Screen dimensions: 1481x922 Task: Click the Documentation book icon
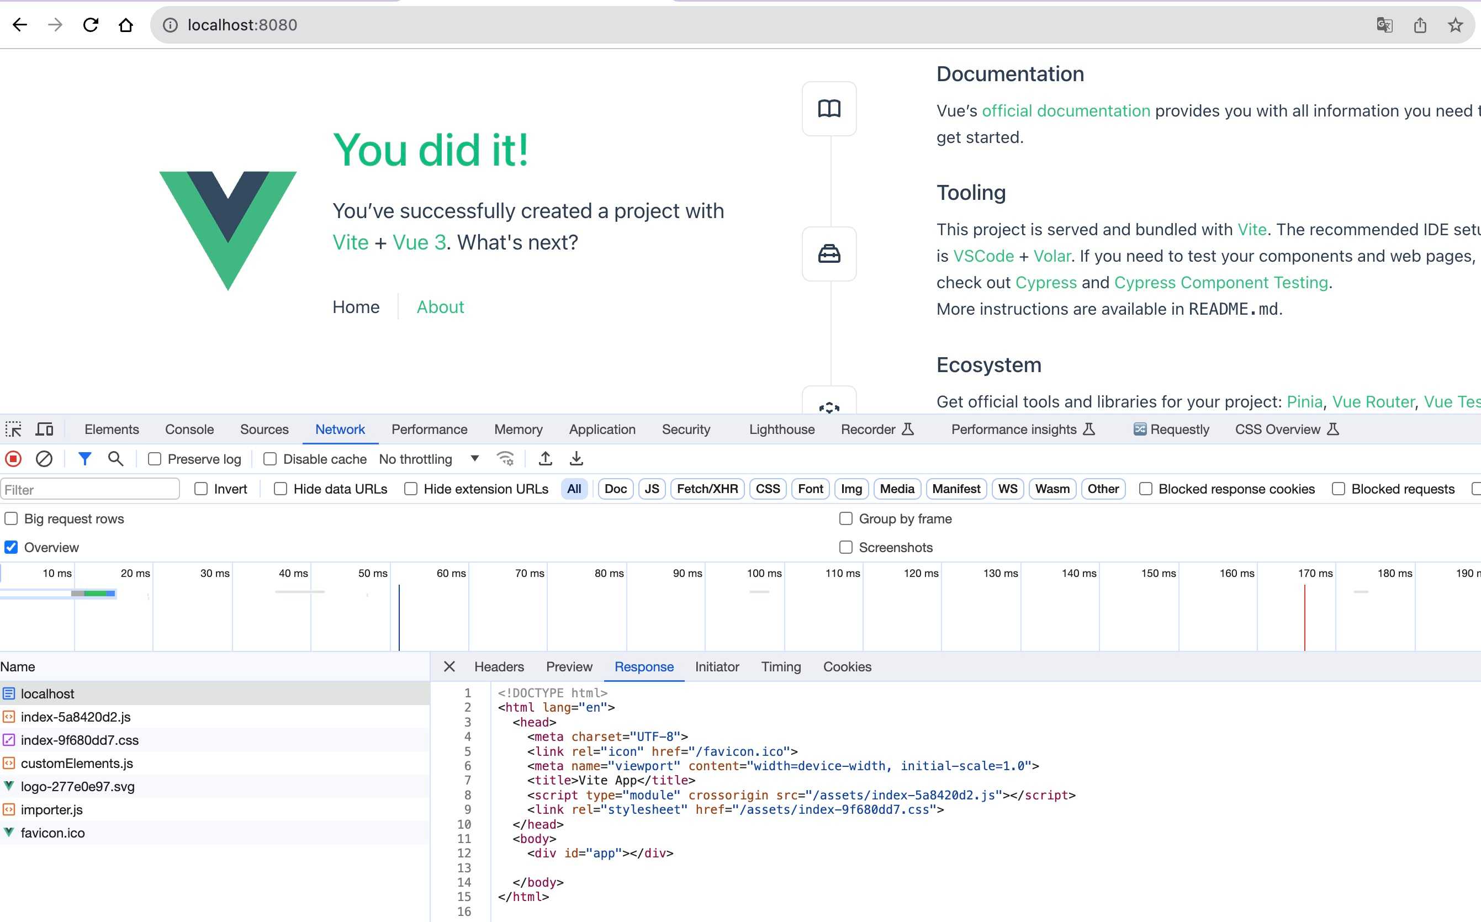pos(829,109)
